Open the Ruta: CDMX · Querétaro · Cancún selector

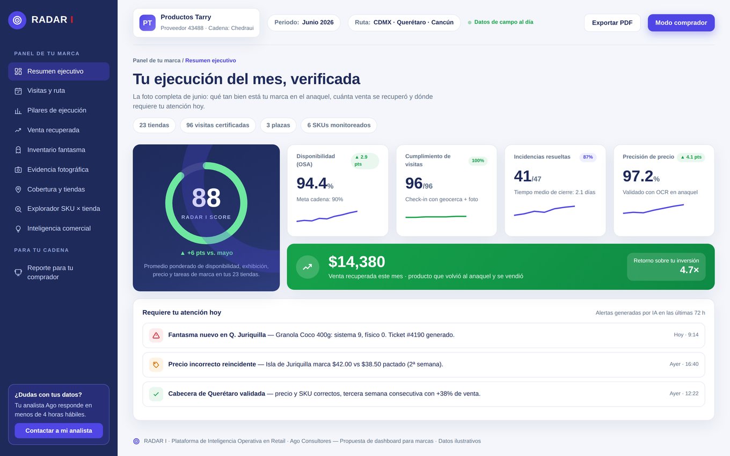click(x=404, y=23)
